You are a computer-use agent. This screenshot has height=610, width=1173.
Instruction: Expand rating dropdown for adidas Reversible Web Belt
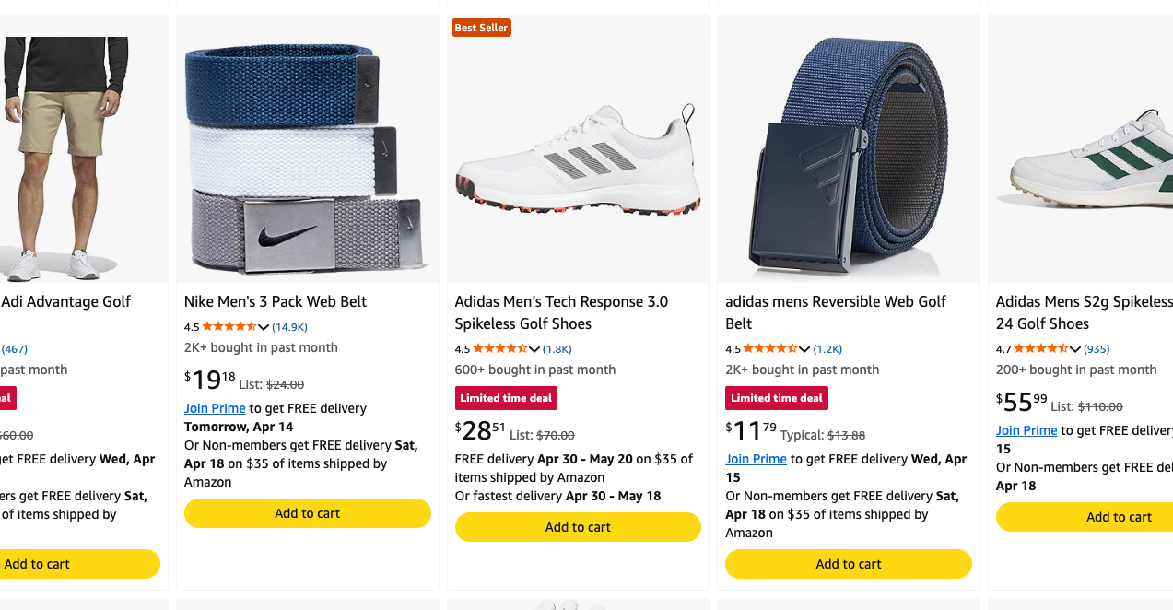coord(804,349)
